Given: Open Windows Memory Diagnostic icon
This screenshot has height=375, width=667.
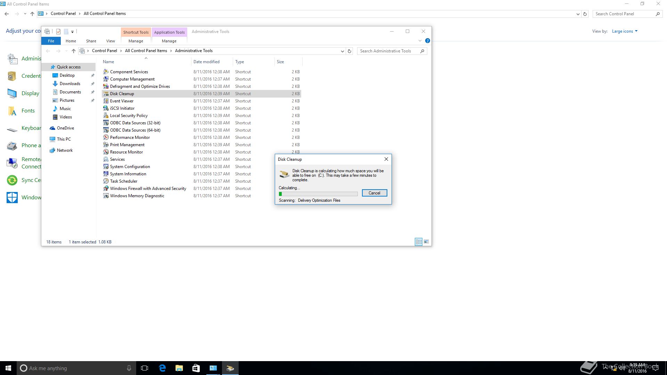Looking at the screenshot, I should tap(106, 195).
